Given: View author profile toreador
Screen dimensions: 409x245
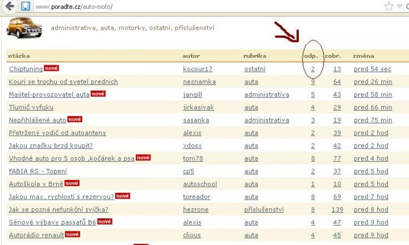Looking at the screenshot, I should (197, 197).
